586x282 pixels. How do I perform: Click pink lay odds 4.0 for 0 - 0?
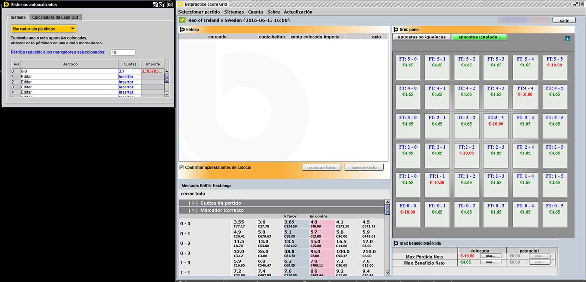pos(322,224)
